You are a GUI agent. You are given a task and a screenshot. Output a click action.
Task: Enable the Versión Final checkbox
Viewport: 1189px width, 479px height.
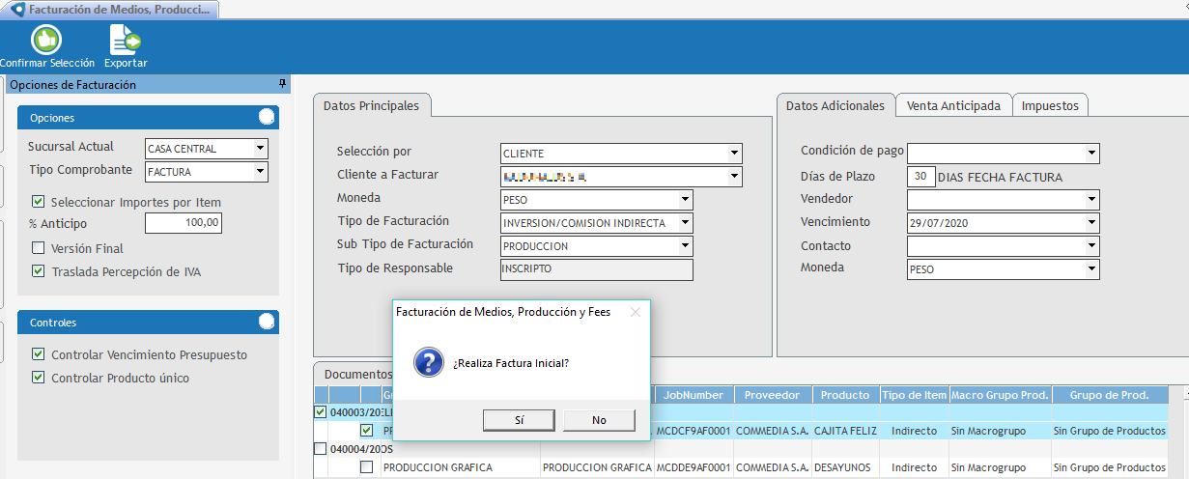[39, 248]
